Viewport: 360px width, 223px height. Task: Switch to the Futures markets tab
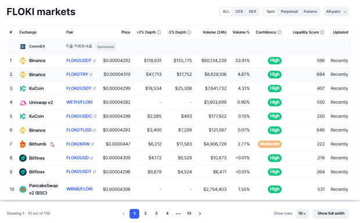[x=310, y=12]
